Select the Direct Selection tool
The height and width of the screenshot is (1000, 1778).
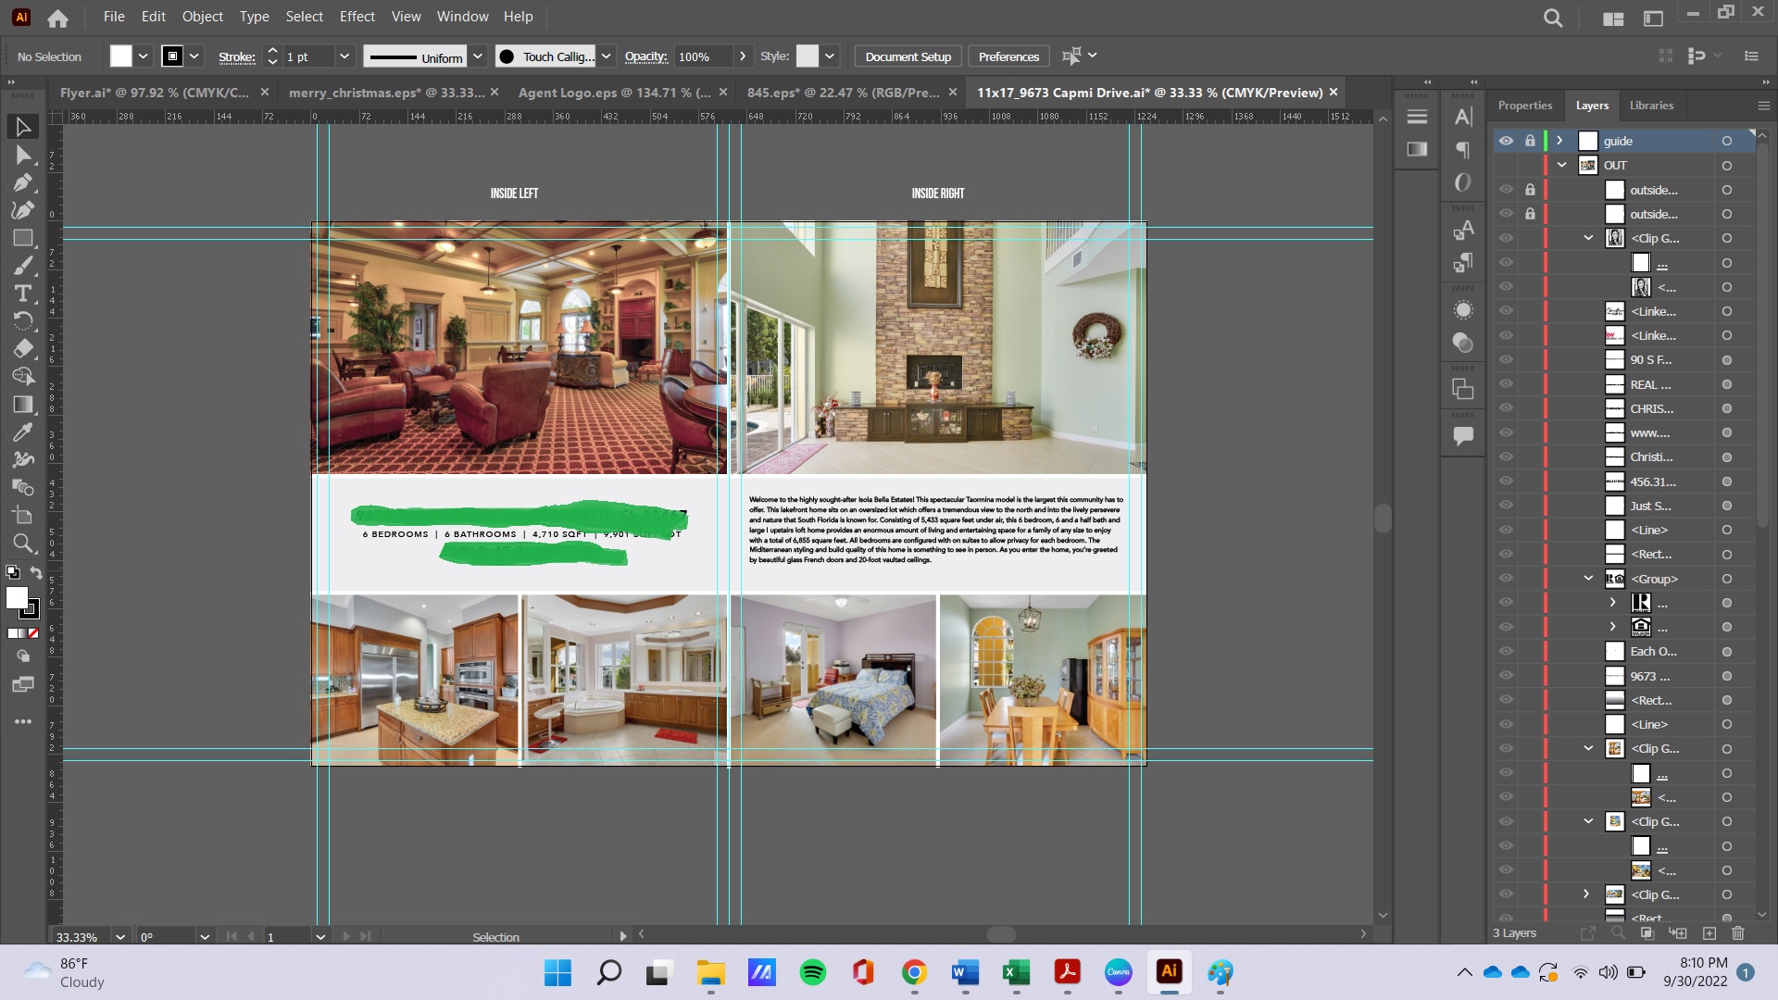tap(23, 155)
